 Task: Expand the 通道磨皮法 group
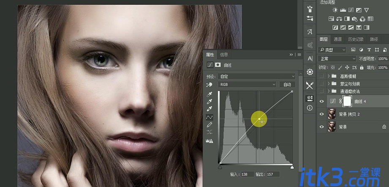pos(329,91)
